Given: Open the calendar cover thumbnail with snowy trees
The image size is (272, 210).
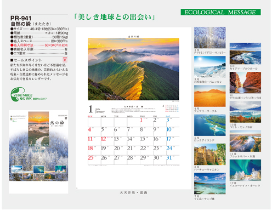Looking at the screenshot, I should [38, 145].
